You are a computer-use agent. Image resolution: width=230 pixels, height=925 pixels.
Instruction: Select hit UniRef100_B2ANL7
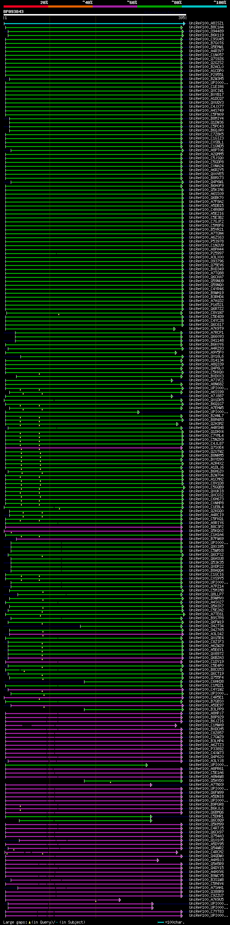(206, 416)
